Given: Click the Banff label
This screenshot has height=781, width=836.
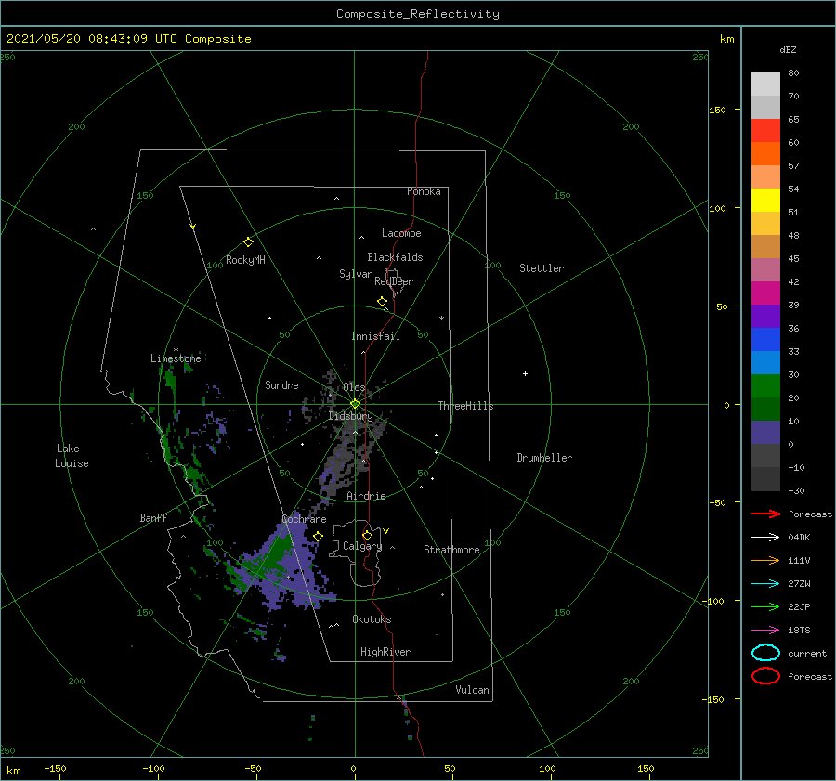Looking at the screenshot, I should click(x=153, y=517).
